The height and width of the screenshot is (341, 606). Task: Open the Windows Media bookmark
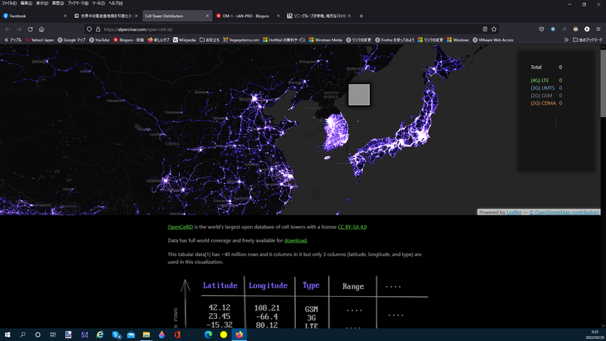[325, 40]
